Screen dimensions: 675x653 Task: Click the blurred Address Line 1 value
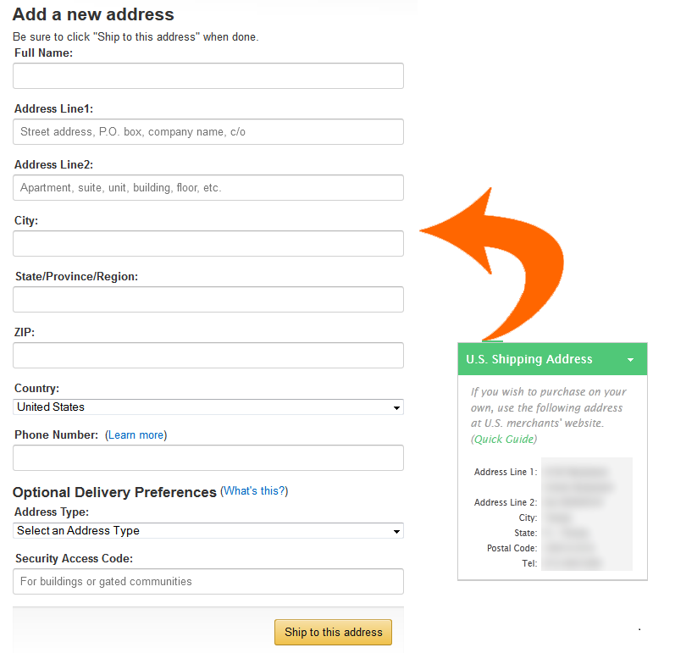tap(578, 479)
